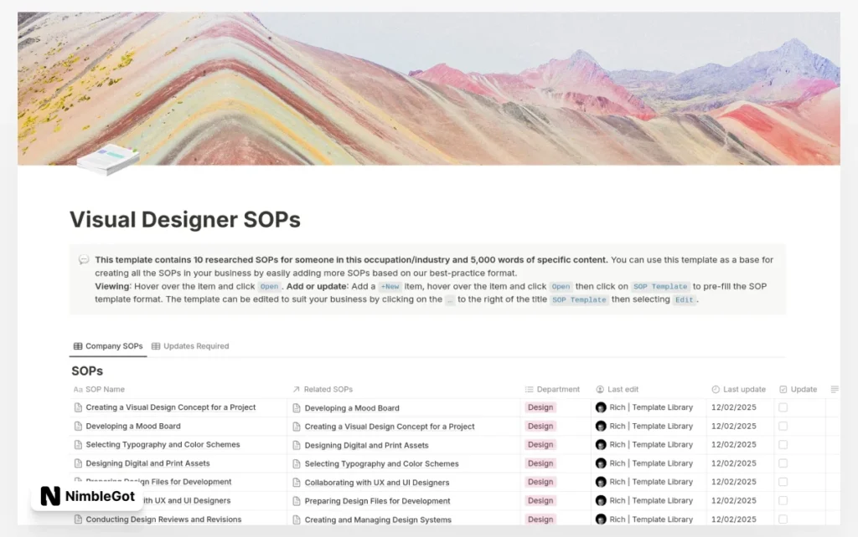
Task: Click page icon of related Preparing Design Files for Development
Action: 297,501
